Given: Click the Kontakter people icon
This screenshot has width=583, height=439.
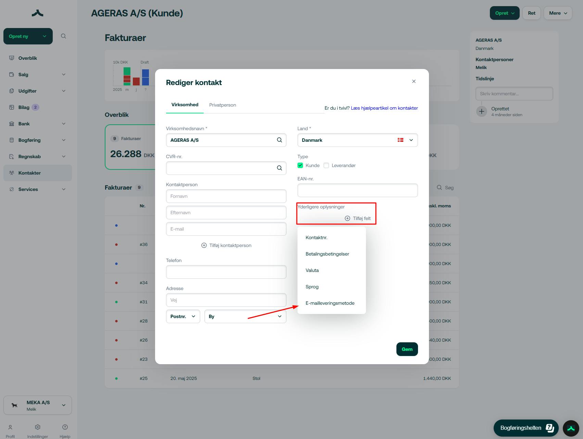Looking at the screenshot, I should (x=12, y=173).
